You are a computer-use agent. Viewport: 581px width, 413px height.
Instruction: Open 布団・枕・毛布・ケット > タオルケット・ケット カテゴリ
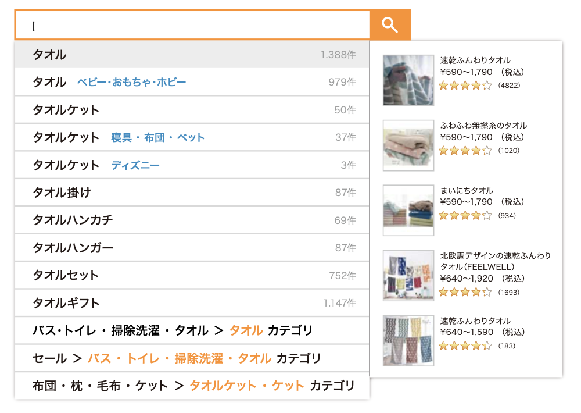click(192, 386)
